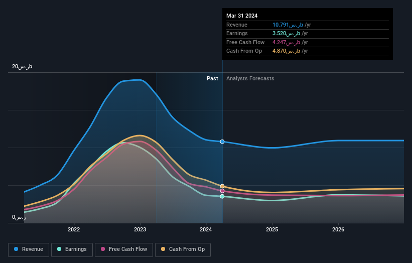This screenshot has width=412, height=263.
Task: Click the 4.247 free cash flow value
Action: coord(286,42)
